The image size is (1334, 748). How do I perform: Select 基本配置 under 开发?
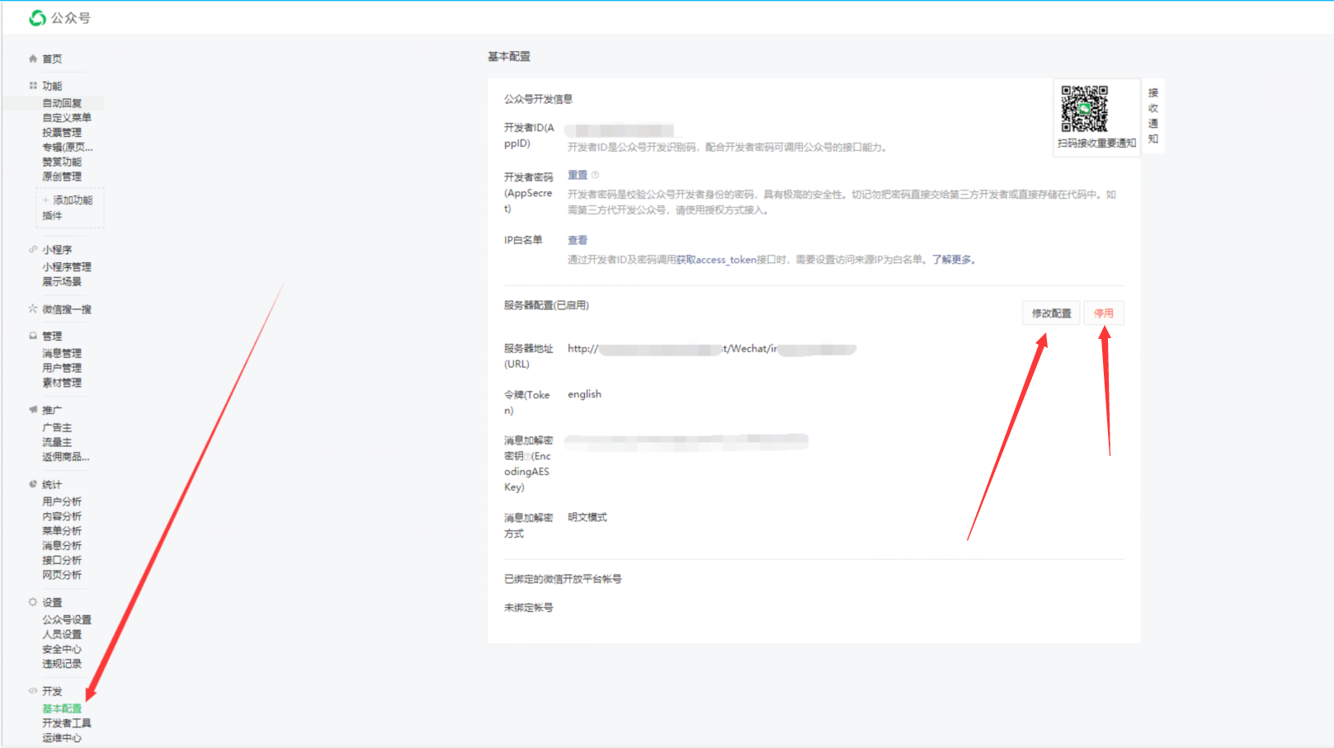pyautogui.click(x=62, y=708)
